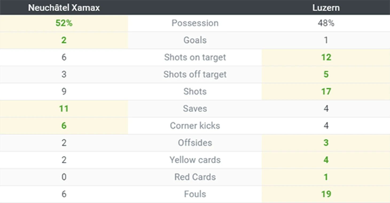The image size is (390, 203).
Task: Click Neuchâtel Xamax's 52% possession value
Action: point(64,23)
